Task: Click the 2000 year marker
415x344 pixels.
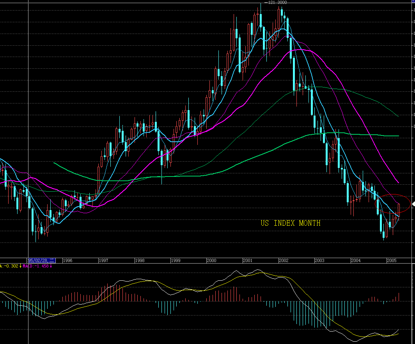Action: click(x=211, y=260)
